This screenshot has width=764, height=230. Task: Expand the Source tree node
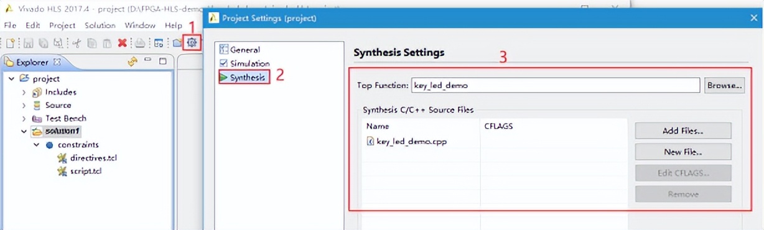point(24,105)
